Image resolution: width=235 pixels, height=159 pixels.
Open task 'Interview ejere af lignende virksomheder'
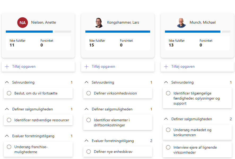tap(197, 150)
